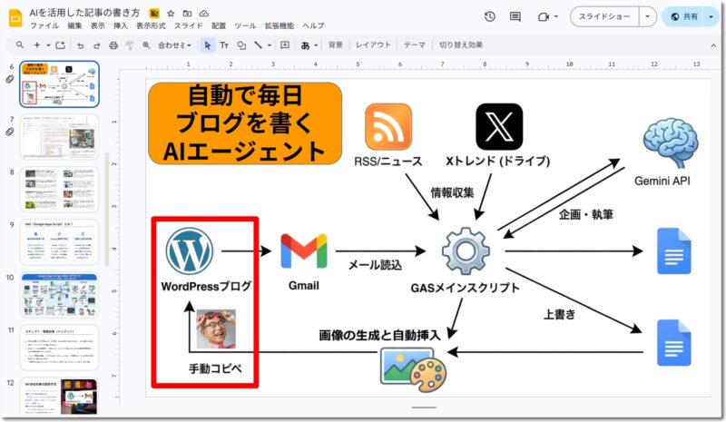This screenshot has height=422, width=726.
Task: Start the スライドショー presentation
Action: click(604, 16)
